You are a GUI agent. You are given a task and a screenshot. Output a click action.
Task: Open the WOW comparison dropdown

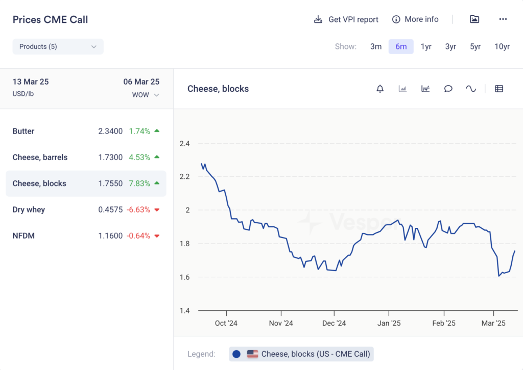[146, 95]
